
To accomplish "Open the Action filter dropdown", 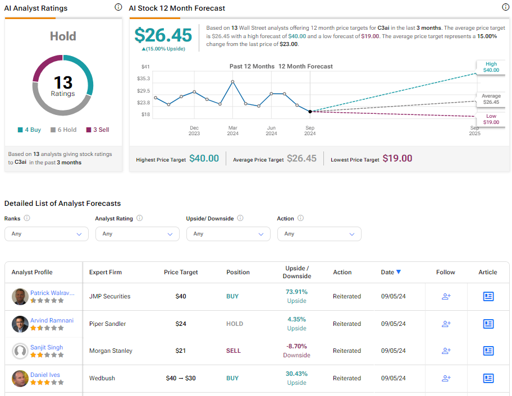I will 319,234.
